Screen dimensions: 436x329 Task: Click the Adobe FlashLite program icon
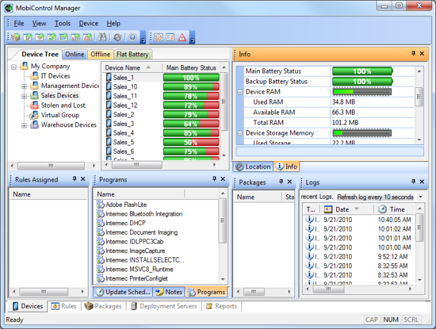point(100,204)
